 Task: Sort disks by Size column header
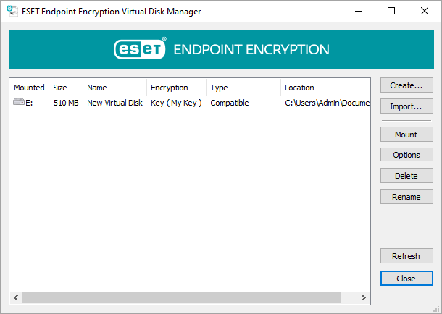tap(66, 88)
